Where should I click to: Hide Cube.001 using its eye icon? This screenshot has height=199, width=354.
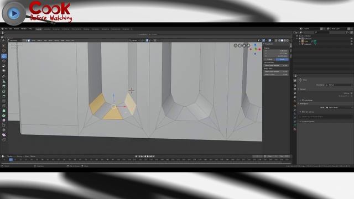coord(352,44)
